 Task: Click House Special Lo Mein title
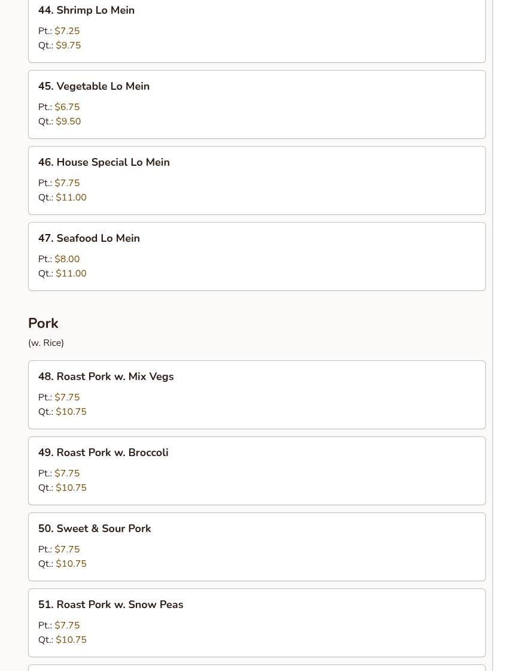coord(112,162)
